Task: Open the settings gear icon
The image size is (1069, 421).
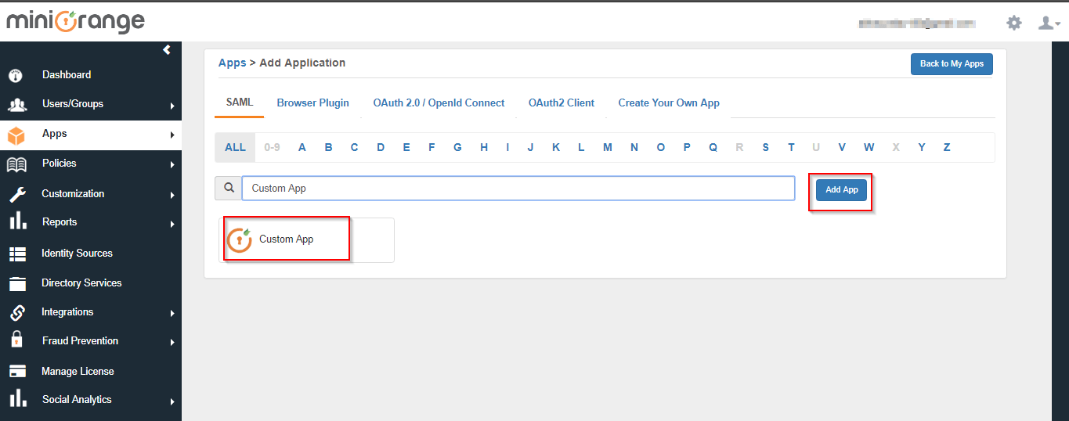Action: (1014, 23)
